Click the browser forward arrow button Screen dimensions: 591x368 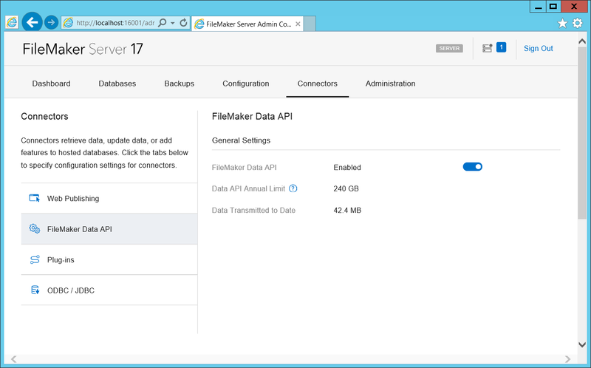click(51, 23)
